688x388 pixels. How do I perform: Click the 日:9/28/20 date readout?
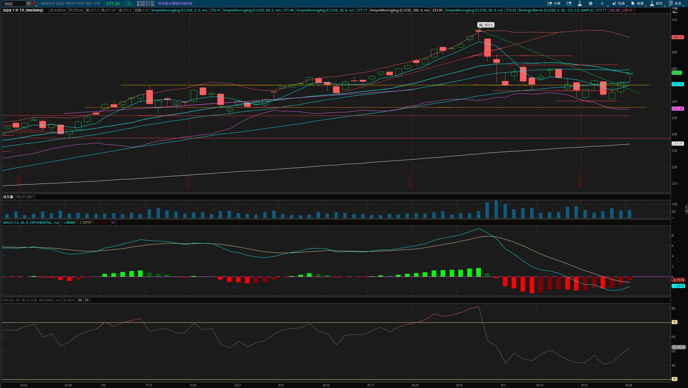click(x=58, y=10)
